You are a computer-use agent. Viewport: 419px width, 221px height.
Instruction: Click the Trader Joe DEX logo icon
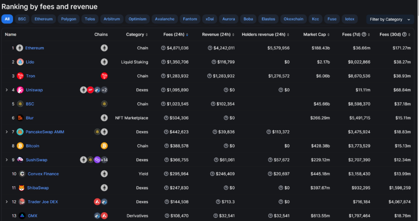(x=22, y=202)
